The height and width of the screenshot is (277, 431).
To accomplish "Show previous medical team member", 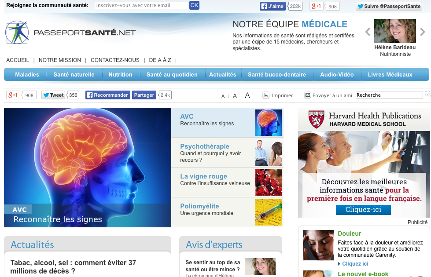I will click(368, 32).
